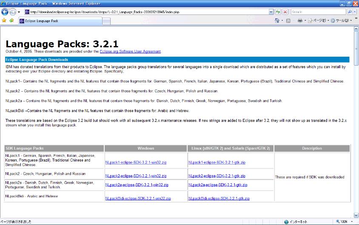Click the vertical scrollbar thumb
This screenshot has width=359, height=225.
coord(356,49)
